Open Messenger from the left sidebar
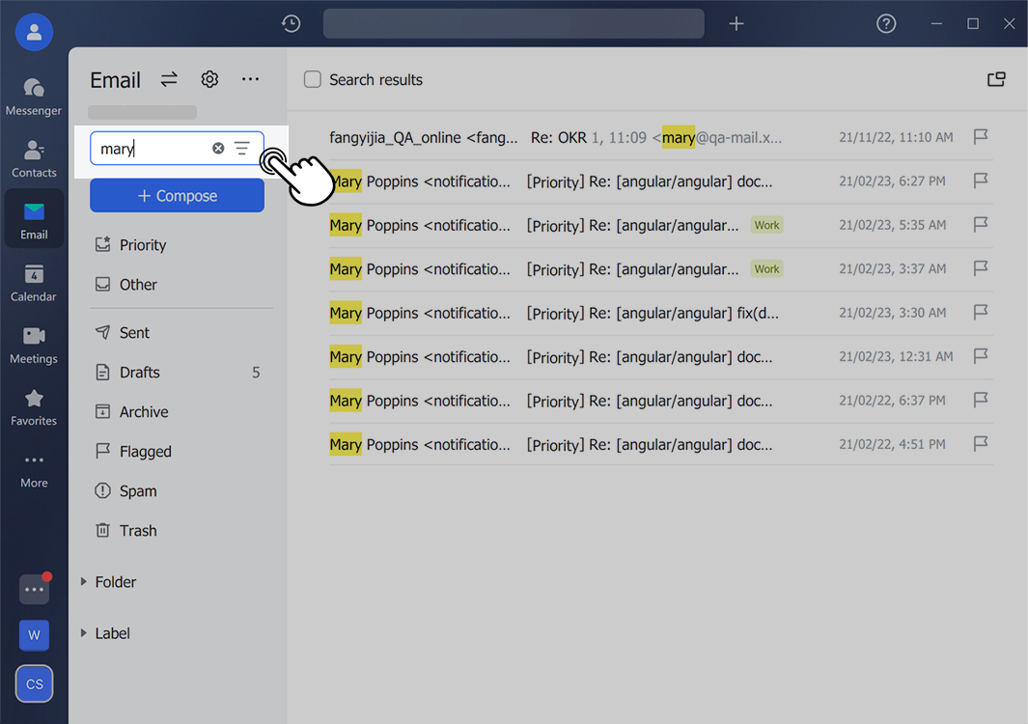Viewport: 1028px width, 724px height. 34,94
